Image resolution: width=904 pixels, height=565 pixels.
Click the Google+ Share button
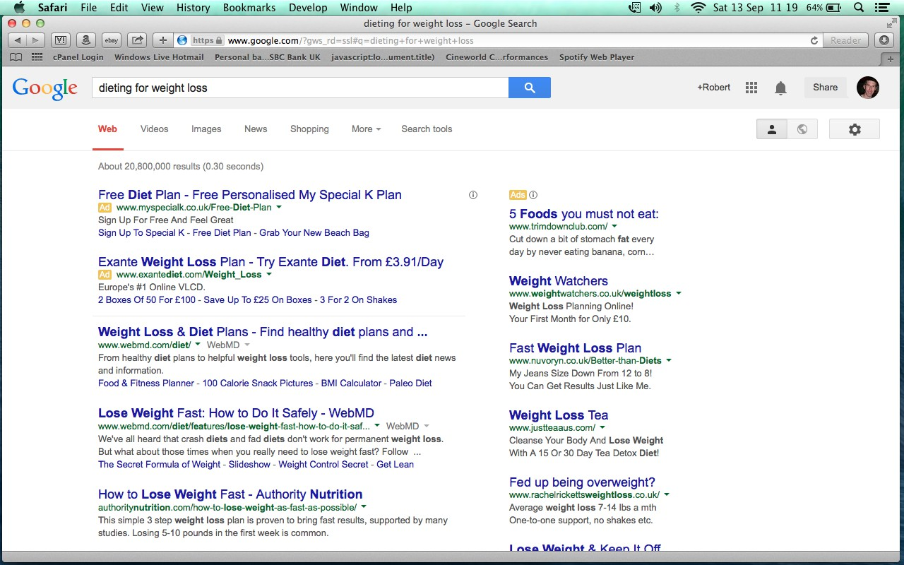point(825,88)
